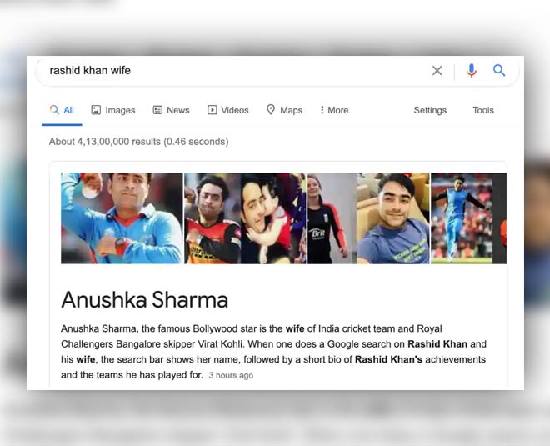Click the Videos tab play icon

212,110
